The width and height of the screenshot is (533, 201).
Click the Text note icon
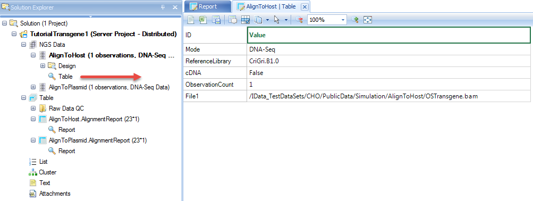(32, 182)
